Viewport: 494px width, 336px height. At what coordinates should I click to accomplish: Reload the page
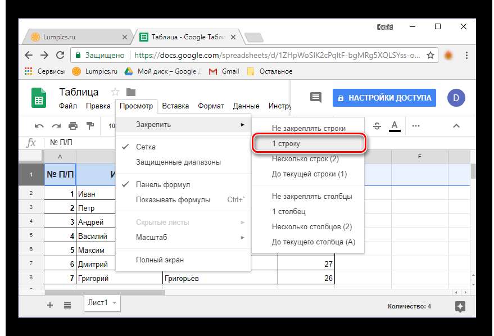60,55
